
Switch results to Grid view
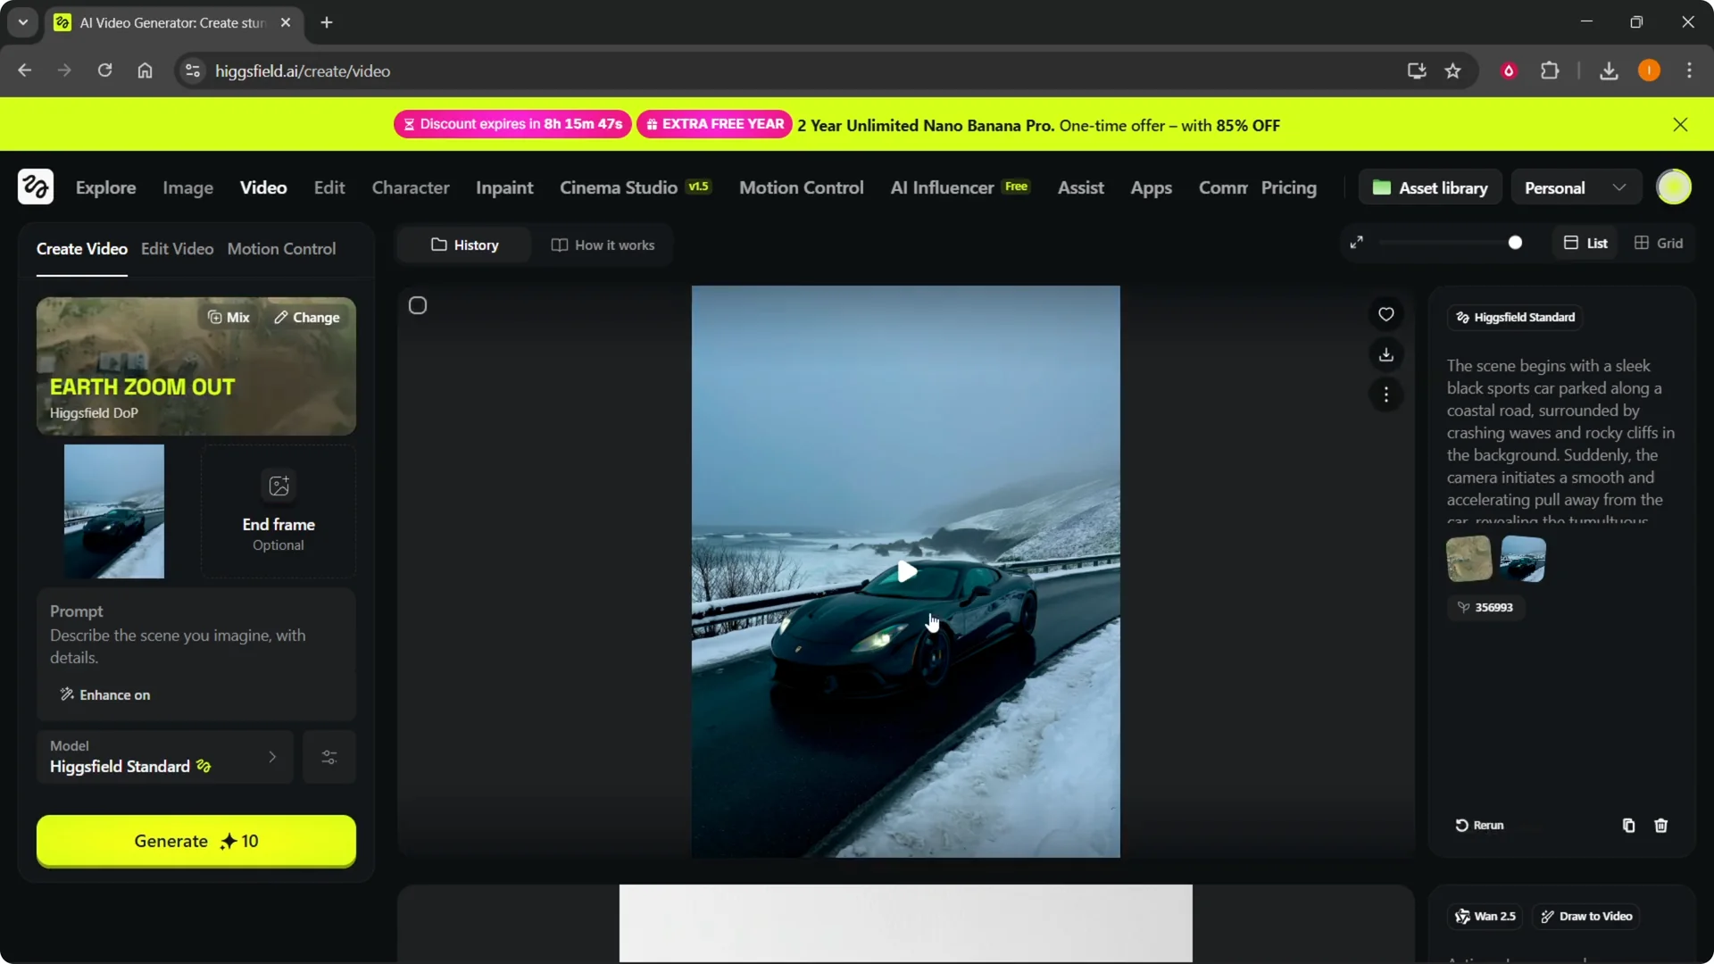point(1659,242)
